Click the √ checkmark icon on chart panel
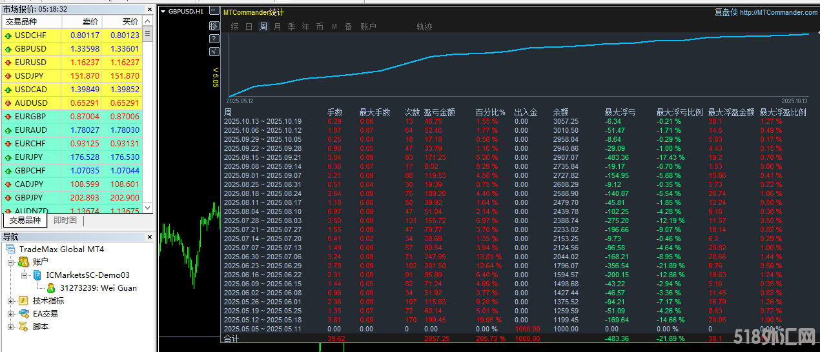Viewport: 820px width, 352px height. [x=214, y=52]
